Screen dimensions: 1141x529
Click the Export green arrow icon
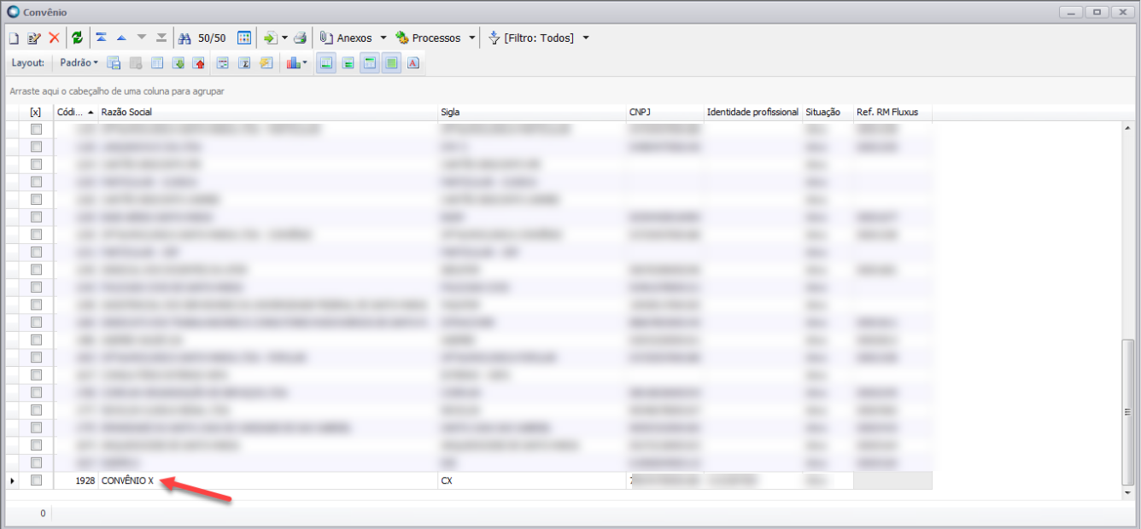point(270,38)
